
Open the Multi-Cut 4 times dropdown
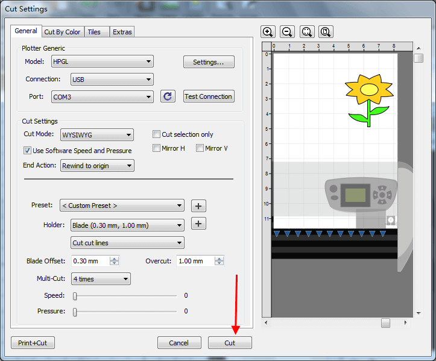pos(101,279)
